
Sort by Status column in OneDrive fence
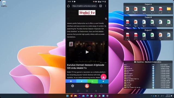[153, 65]
